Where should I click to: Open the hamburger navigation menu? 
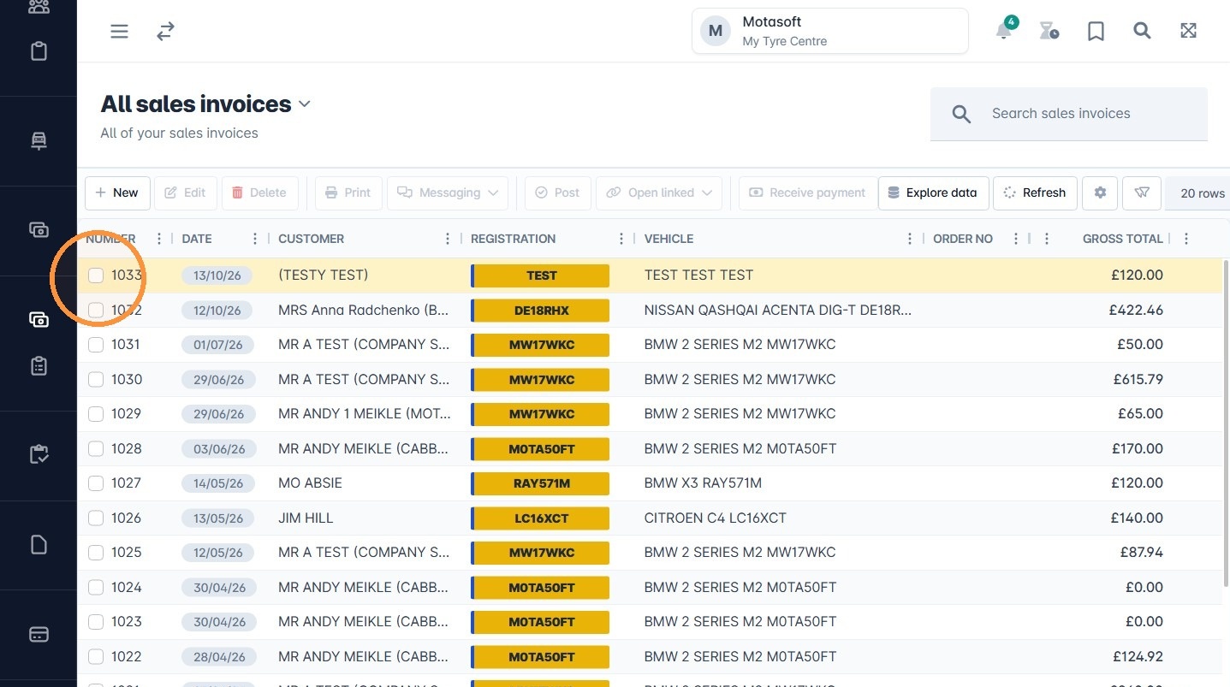[x=119, y=32]
